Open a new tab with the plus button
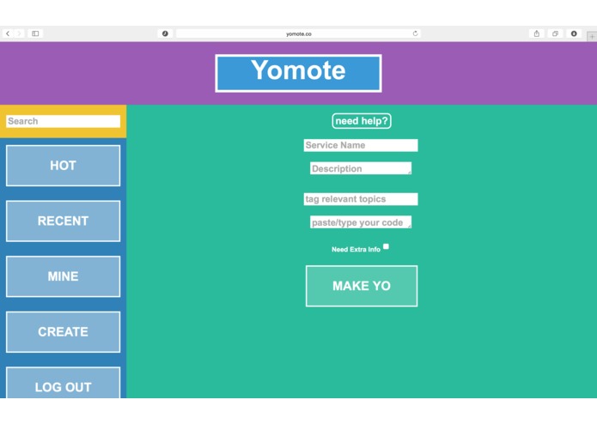Image resolution: width=597 pixels, height=424 pixels. coord(592,37)
